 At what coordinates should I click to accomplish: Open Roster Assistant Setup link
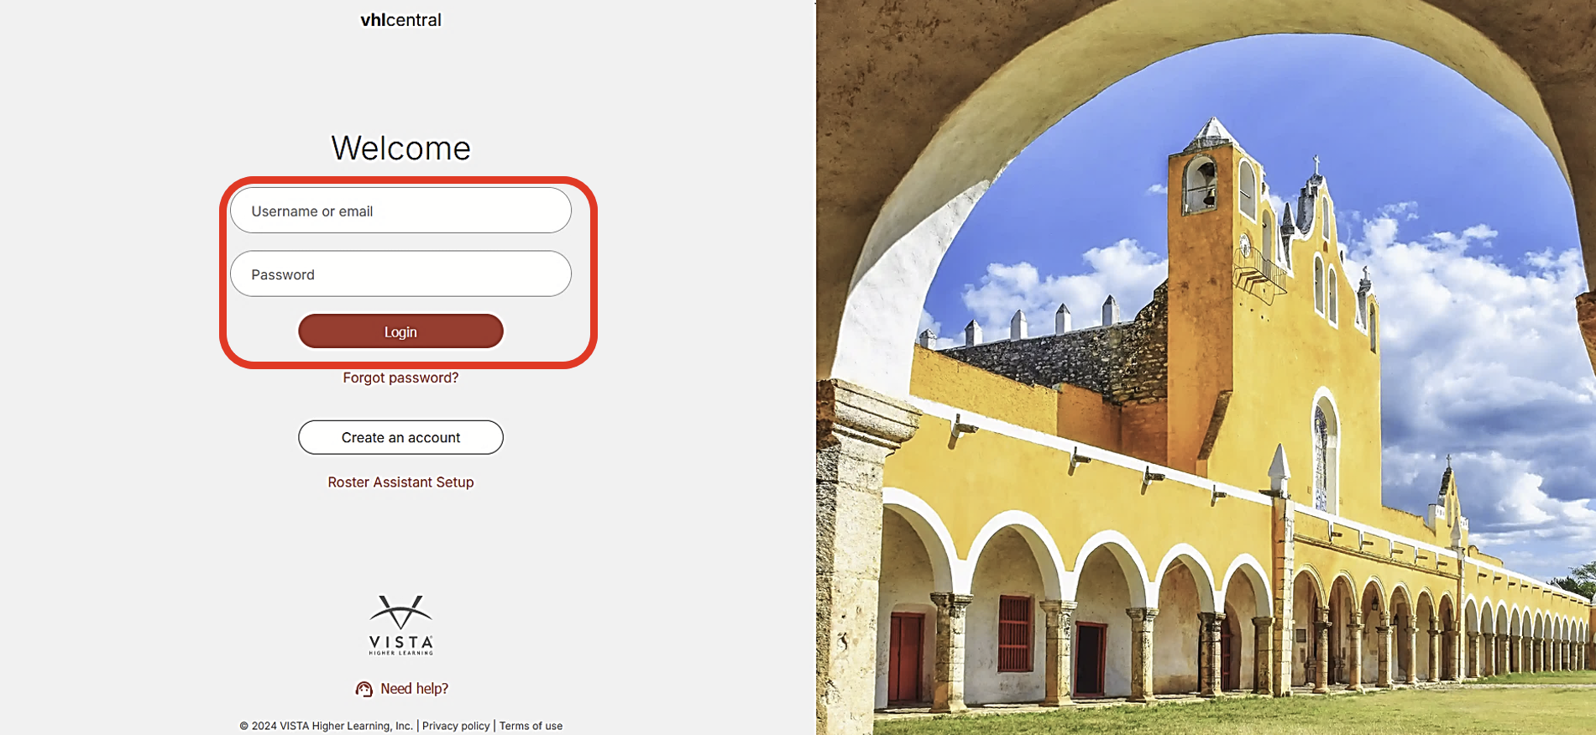point(400,482)
